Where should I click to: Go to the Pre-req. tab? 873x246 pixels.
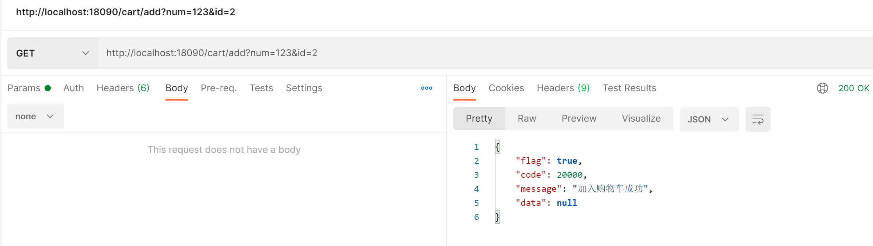[x=219, y=88]
